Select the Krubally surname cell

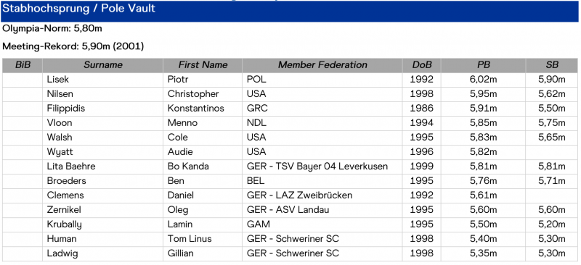point(102,224)
